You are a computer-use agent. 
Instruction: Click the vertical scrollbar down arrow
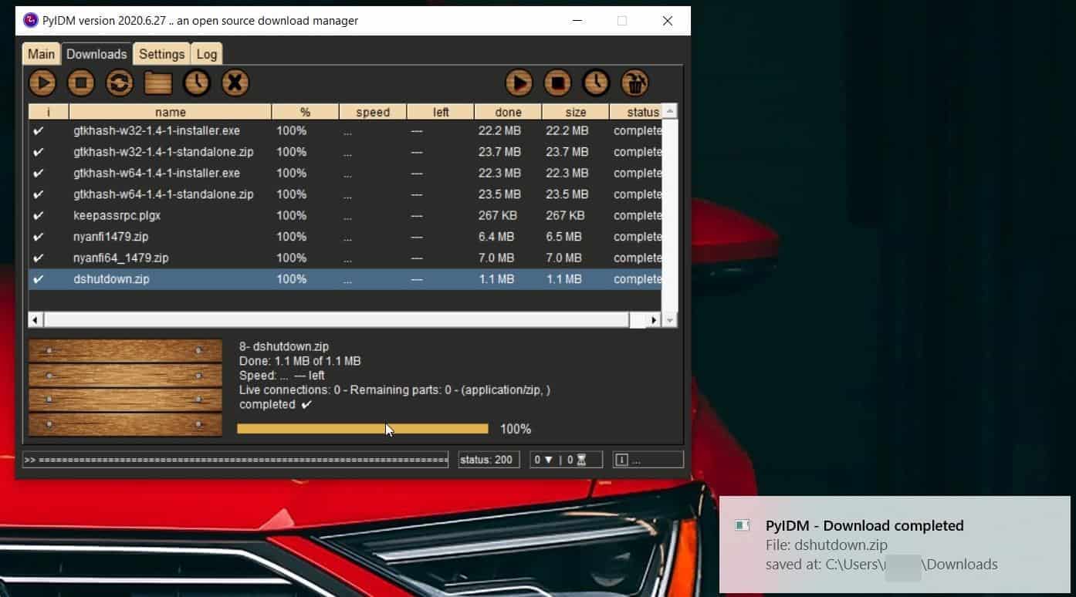click(x=670, y=319)
